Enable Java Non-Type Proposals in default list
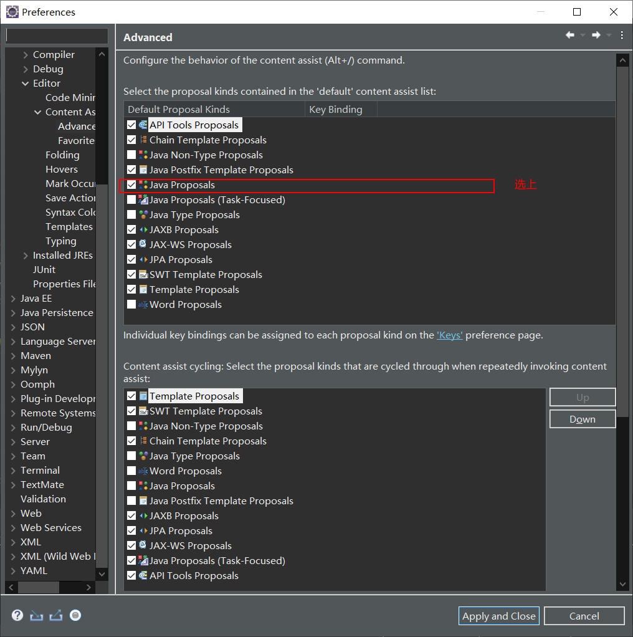 131,155
